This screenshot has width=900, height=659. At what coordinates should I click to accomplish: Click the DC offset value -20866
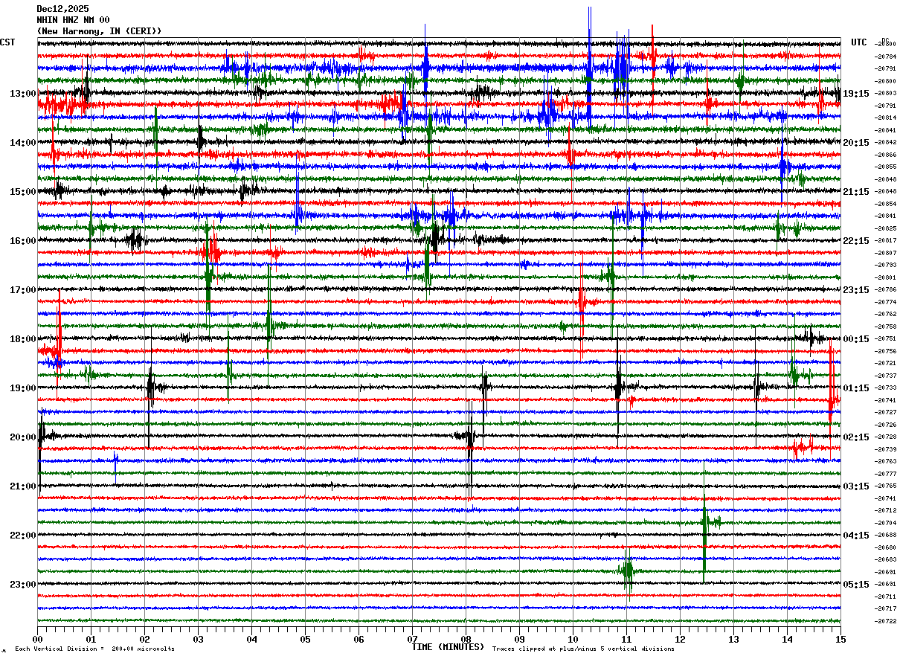tap(885, 155)
